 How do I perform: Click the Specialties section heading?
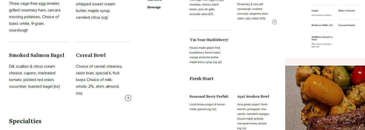click(x=25, y=121)
